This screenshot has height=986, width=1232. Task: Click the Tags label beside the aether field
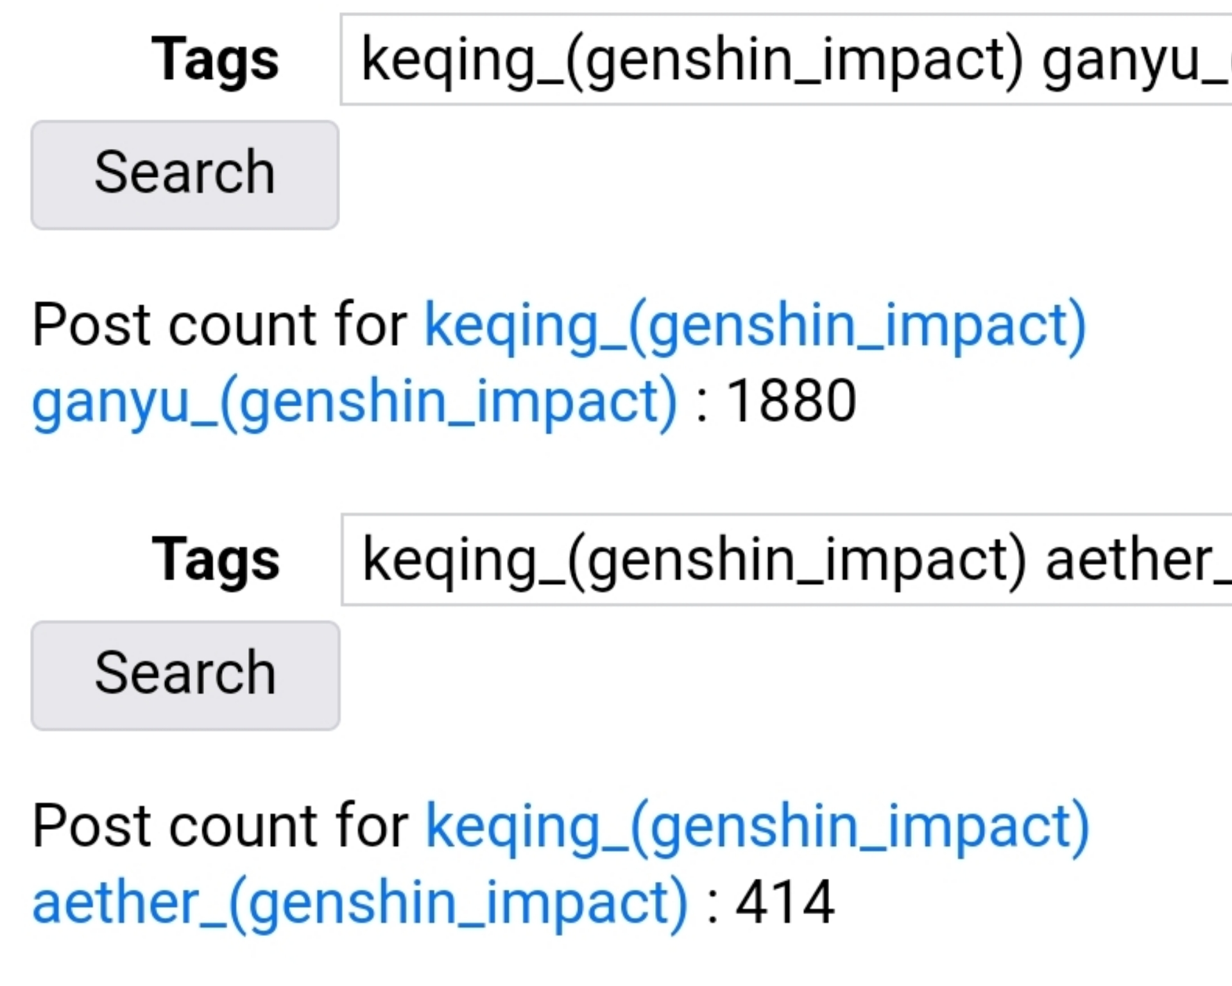click(x=216, y=560)
